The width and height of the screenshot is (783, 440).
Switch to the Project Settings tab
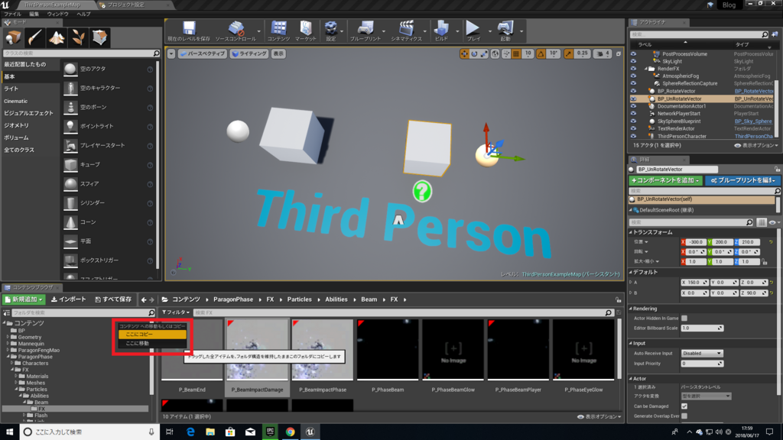tap(126, 5)
